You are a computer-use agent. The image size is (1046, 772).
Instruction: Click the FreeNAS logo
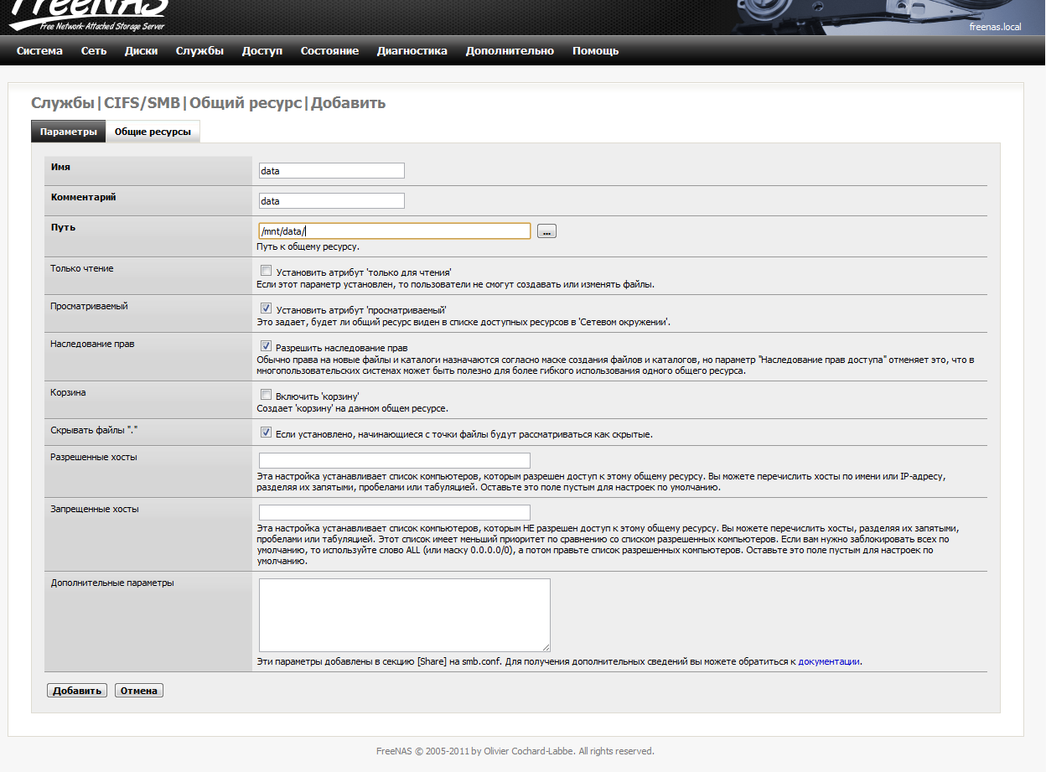pos(88,15)
